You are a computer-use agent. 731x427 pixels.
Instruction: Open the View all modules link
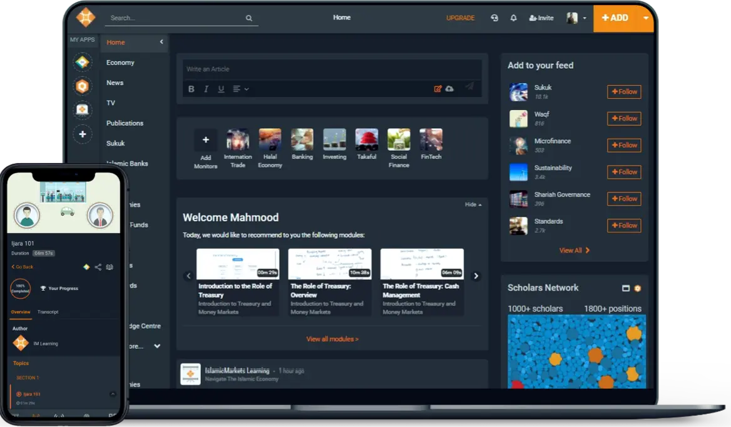pyautogui.click(x=332, y=339)
